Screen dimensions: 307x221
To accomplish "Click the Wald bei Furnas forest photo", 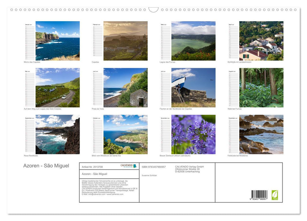I will pyautogui.click(x=261, y=87).
